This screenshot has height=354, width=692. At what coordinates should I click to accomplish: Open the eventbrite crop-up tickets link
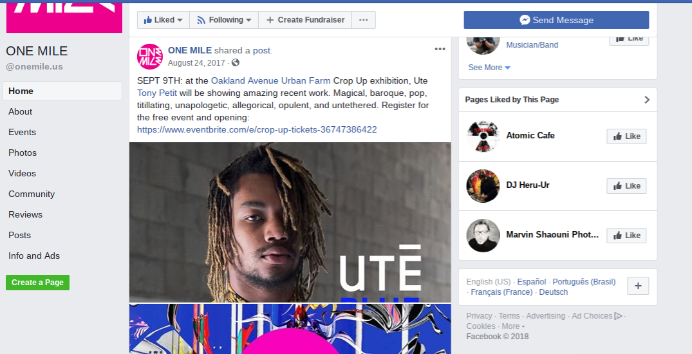[x=257, y=130]
